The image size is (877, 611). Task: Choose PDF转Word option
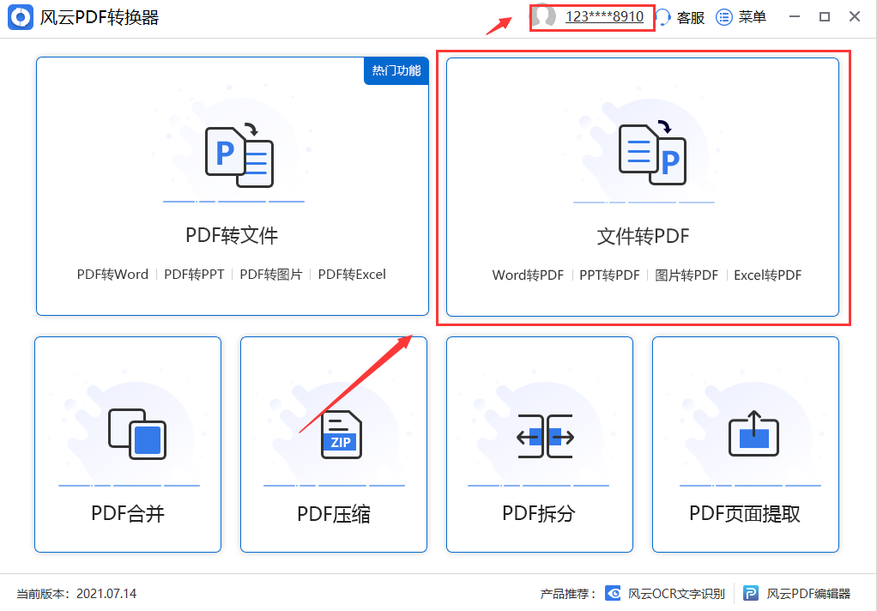tap(112, 274)
